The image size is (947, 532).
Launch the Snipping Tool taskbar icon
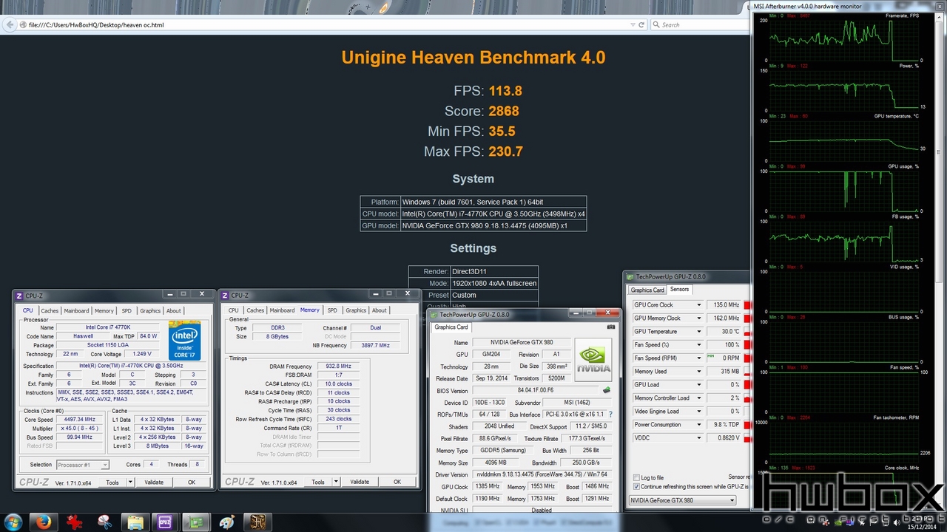pos(104,522)
